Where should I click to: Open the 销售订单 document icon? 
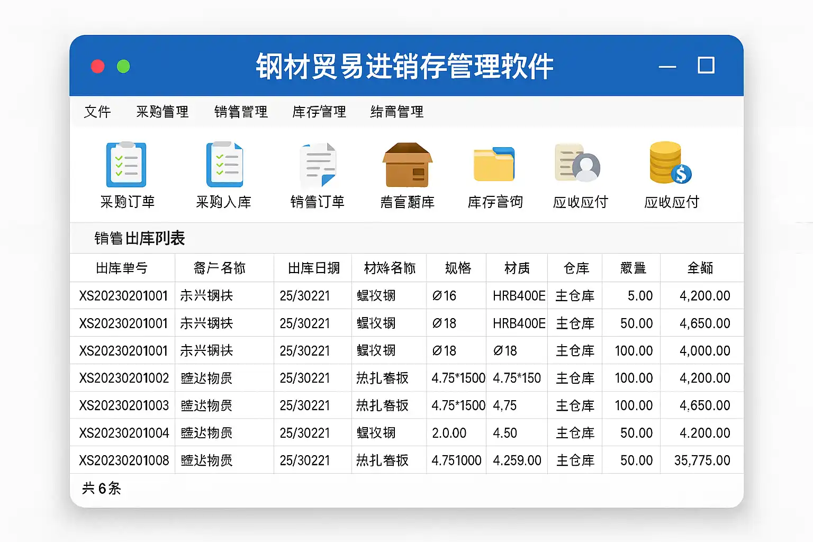[318, 165]
